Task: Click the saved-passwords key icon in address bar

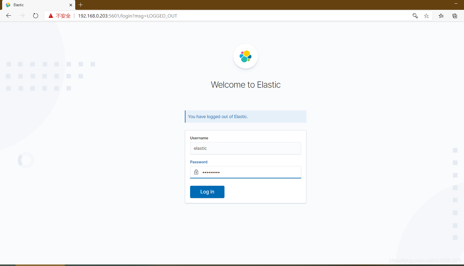Action: coord(415,16)
